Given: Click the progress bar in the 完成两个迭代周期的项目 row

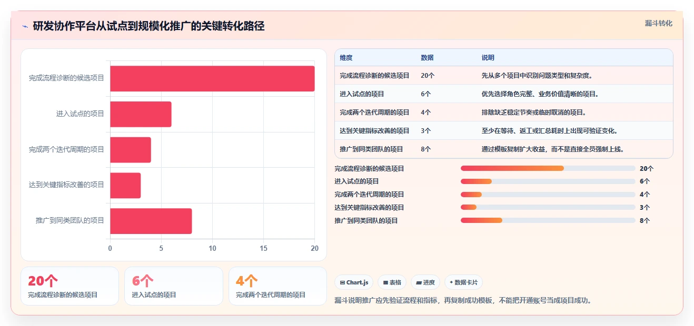Looking at the screenshot, I should coord(548,195).
